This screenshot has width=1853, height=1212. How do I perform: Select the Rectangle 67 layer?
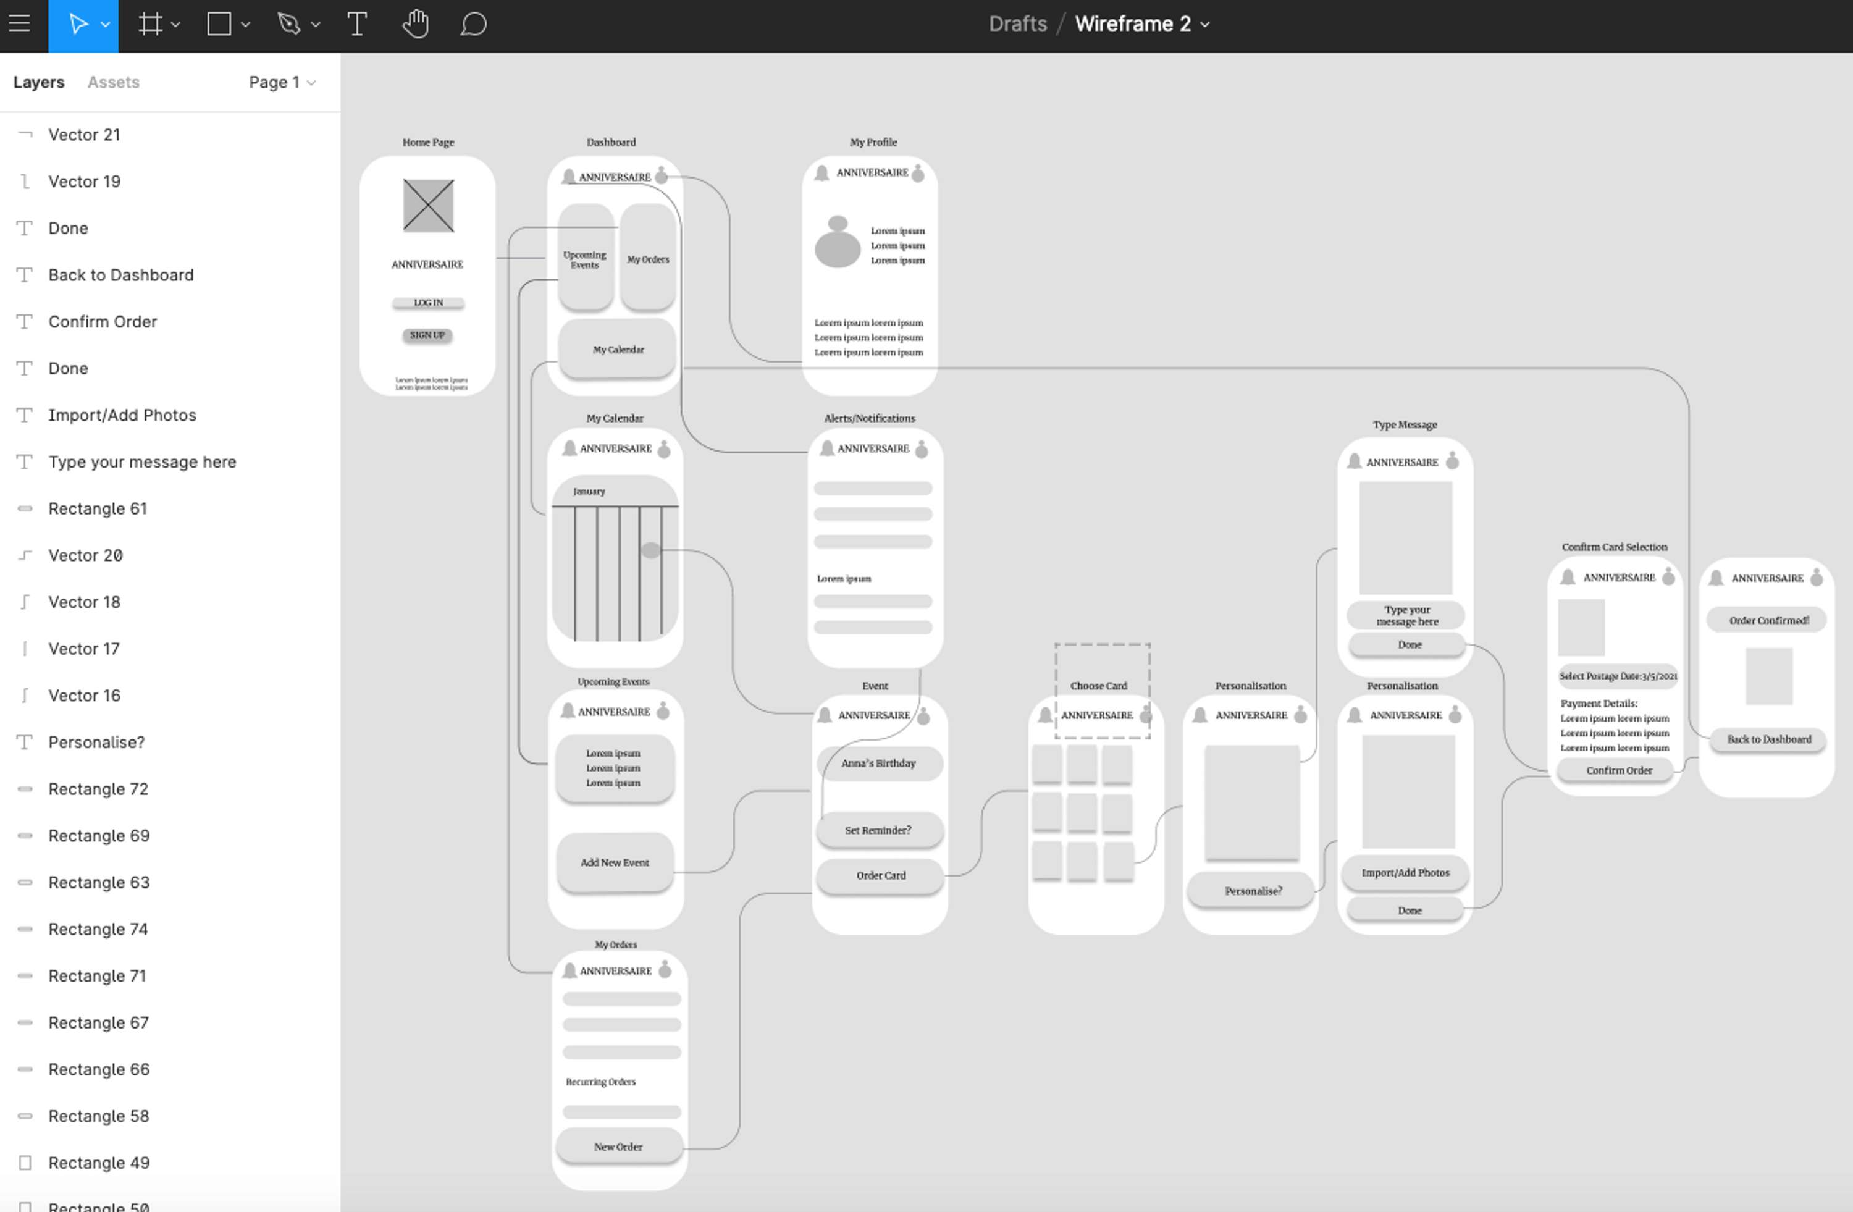[x=170, y=1022]
